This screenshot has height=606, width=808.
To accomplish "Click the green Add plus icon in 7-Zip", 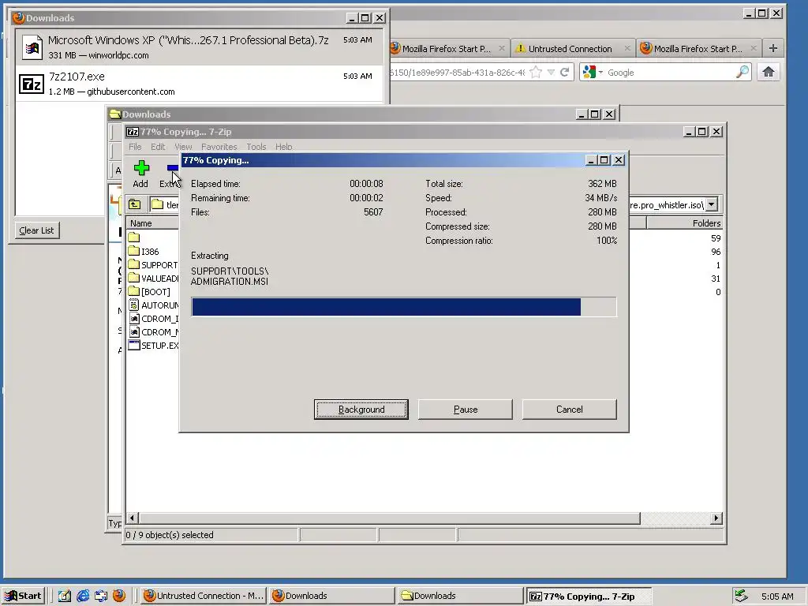I will point(141,168).
